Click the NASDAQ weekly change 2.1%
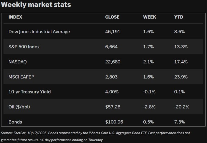Screen dimensions: 207x143 (x=148, y=62)
